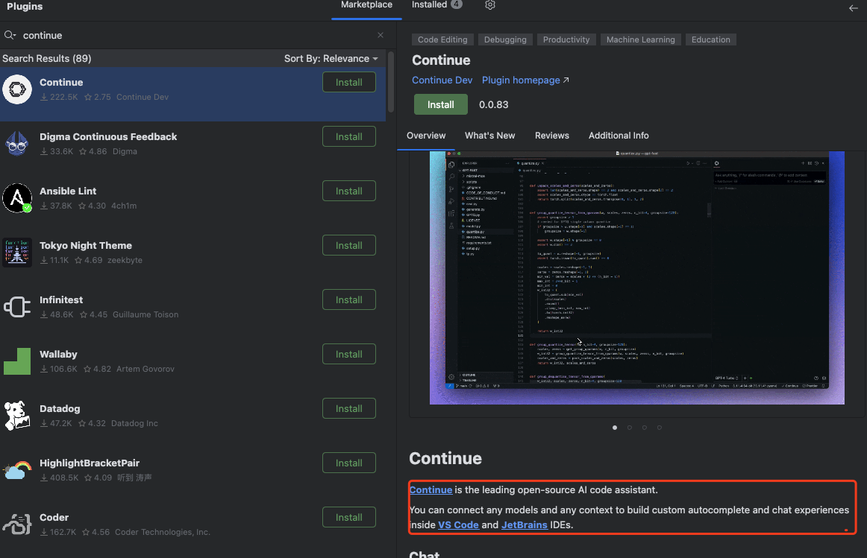Install the Infinitest plugin

pyautogui.click(x=349, y=299)
